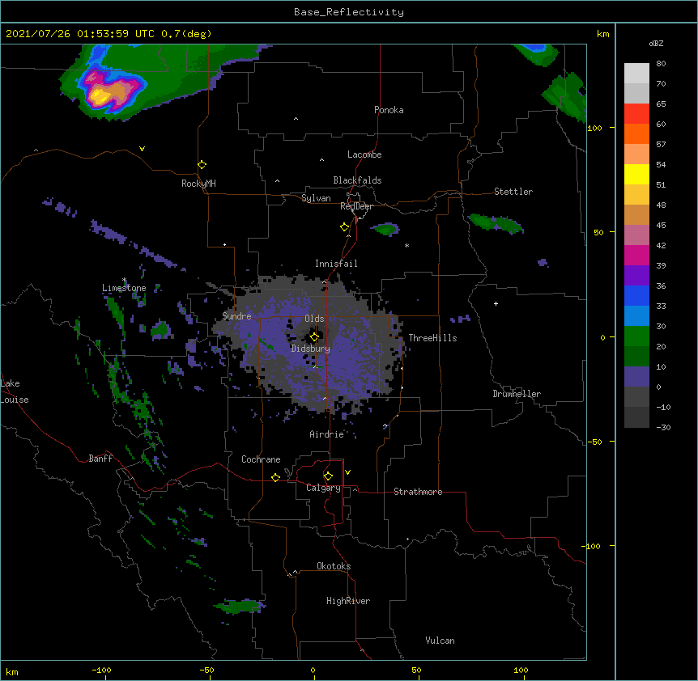The width and height of the screenshot is (698, 681).
Task: Click the Airdrie label
Action: [x=327, y=434]
